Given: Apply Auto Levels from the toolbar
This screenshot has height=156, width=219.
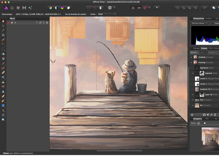Looking at the screenshot, I should (x=50, y=8).
